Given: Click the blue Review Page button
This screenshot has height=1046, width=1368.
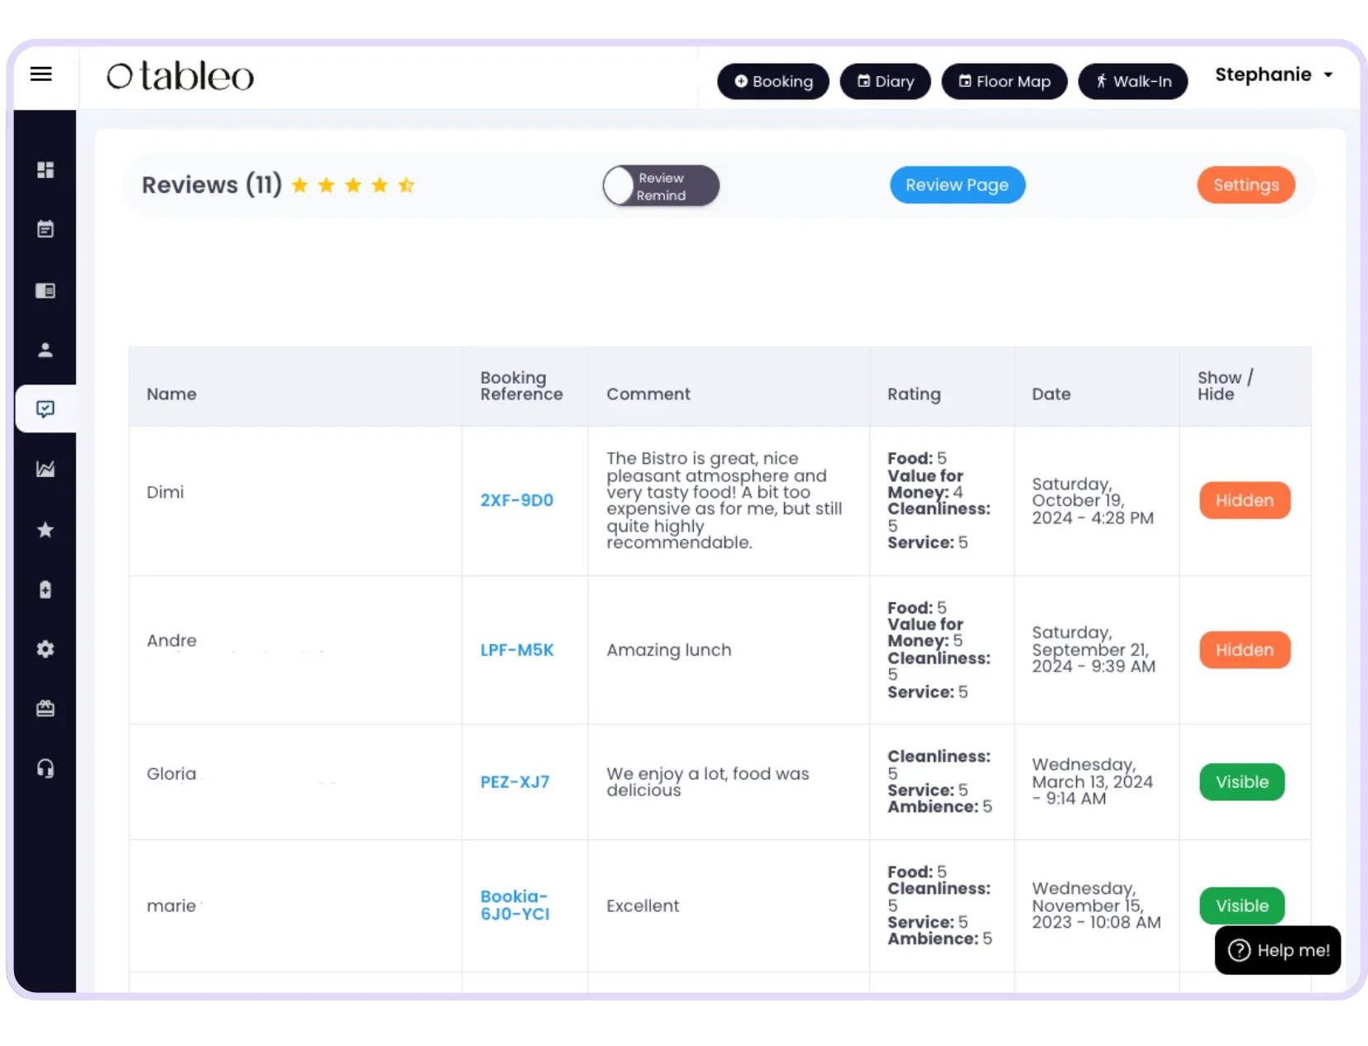Looking at the screenshot, I should [957, 185].
